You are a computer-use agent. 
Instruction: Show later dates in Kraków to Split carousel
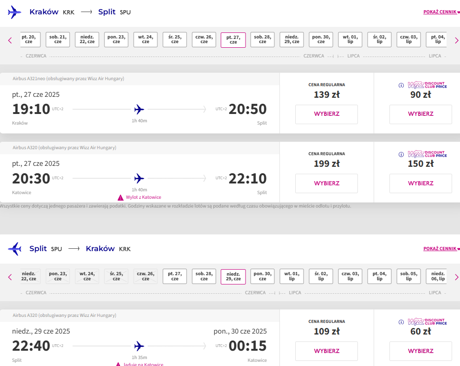tap(456, 40)
